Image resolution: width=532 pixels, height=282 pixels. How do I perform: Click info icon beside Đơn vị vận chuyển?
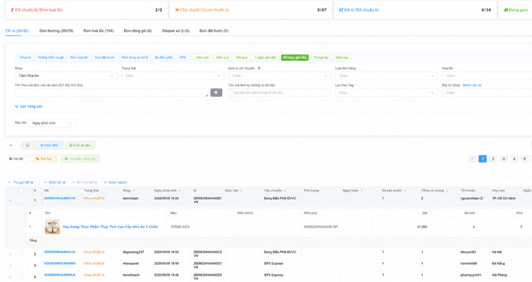259,68
